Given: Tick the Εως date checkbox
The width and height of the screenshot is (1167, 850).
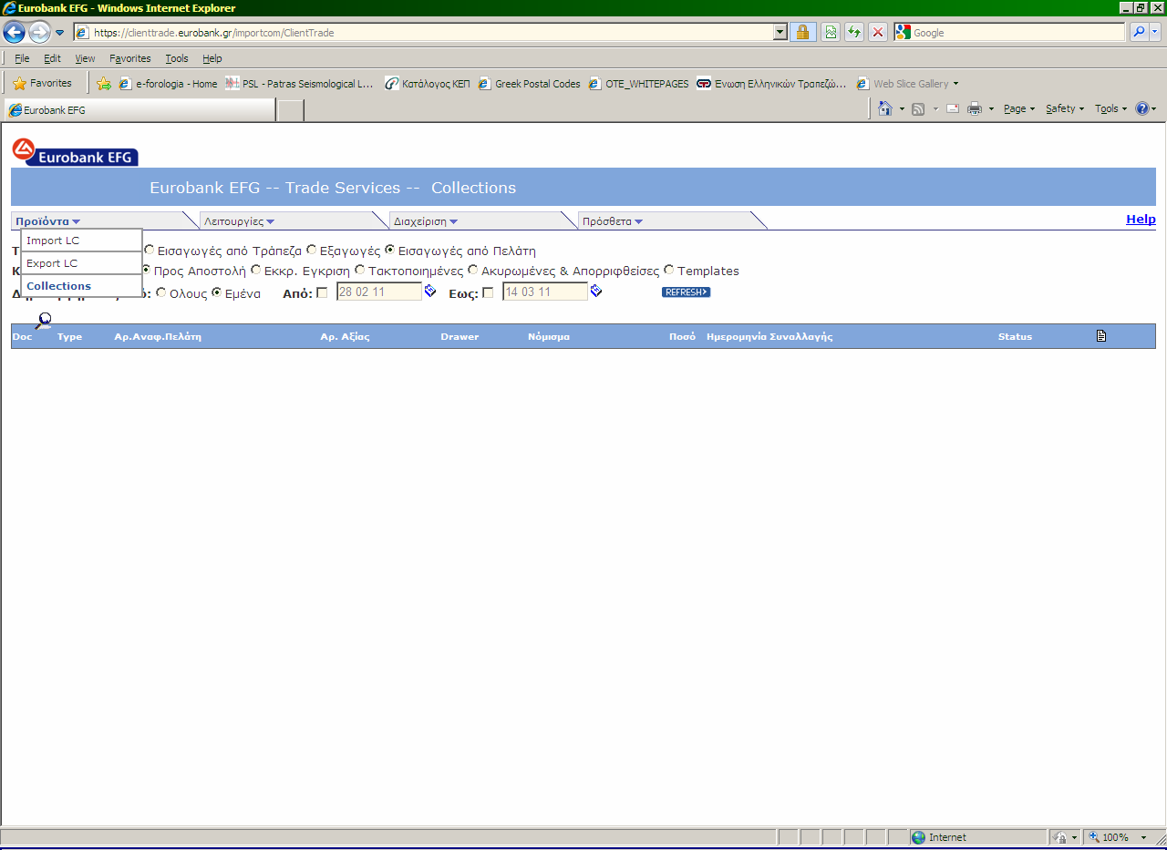Looking at the screenshot, I should pos(488,292).
